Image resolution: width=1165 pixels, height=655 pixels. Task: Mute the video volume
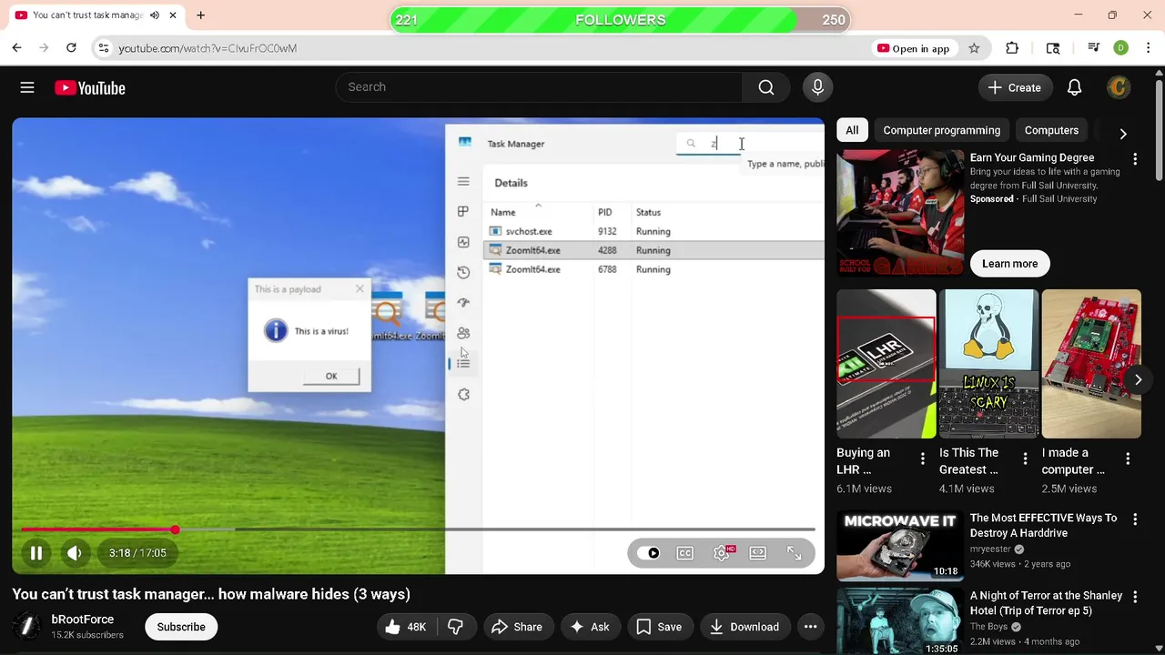(75, 553)
